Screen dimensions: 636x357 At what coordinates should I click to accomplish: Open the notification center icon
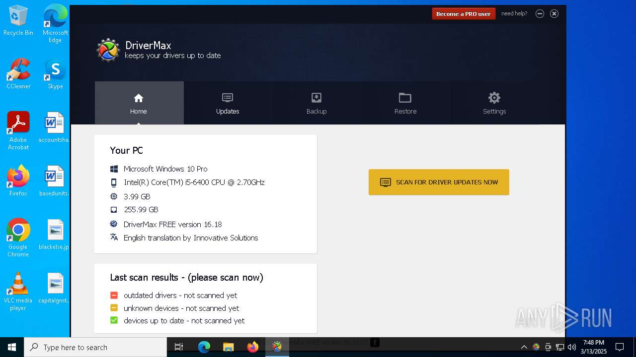coord(620,347)
